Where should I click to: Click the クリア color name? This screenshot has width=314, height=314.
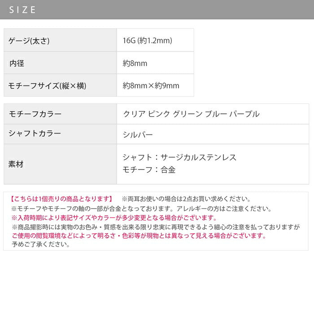pos(134,114)
